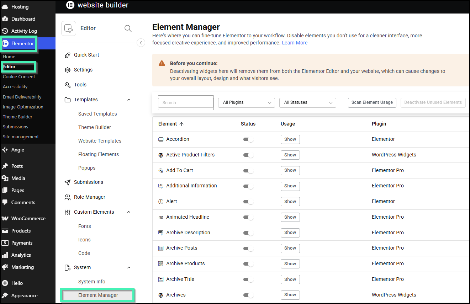This screenshot has width=470, height=304.
Task: Show usage for the Accordion element
Action: [290, 139]
